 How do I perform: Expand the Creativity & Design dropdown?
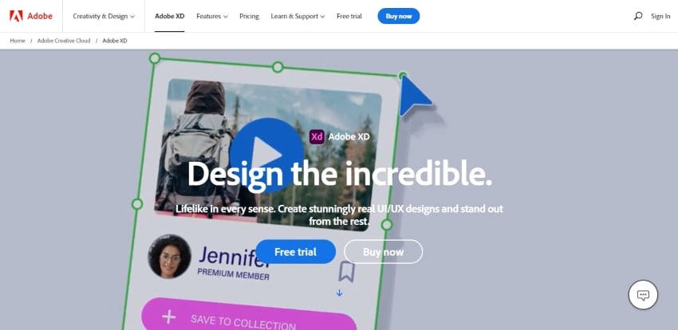[x=104, y=16]
